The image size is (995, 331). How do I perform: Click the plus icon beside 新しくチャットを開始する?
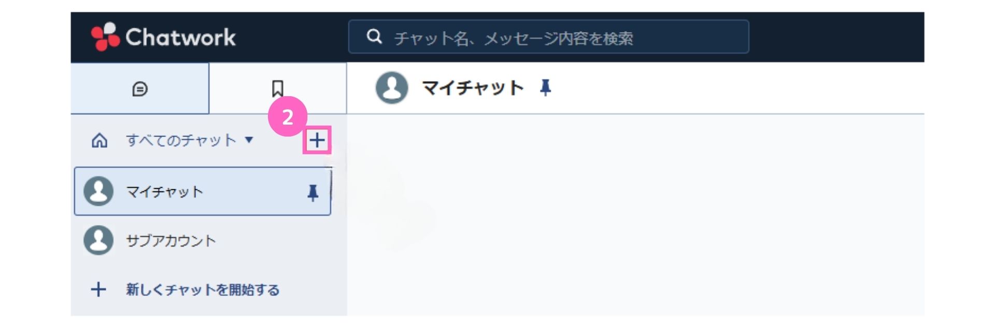tap(98, 290)
